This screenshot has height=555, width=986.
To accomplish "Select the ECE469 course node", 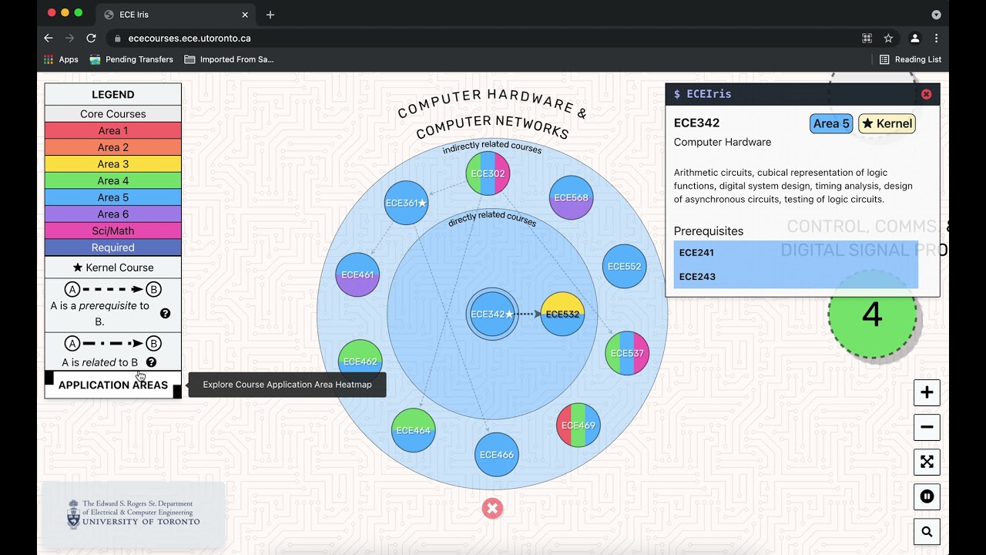I will tap(579, 425).
